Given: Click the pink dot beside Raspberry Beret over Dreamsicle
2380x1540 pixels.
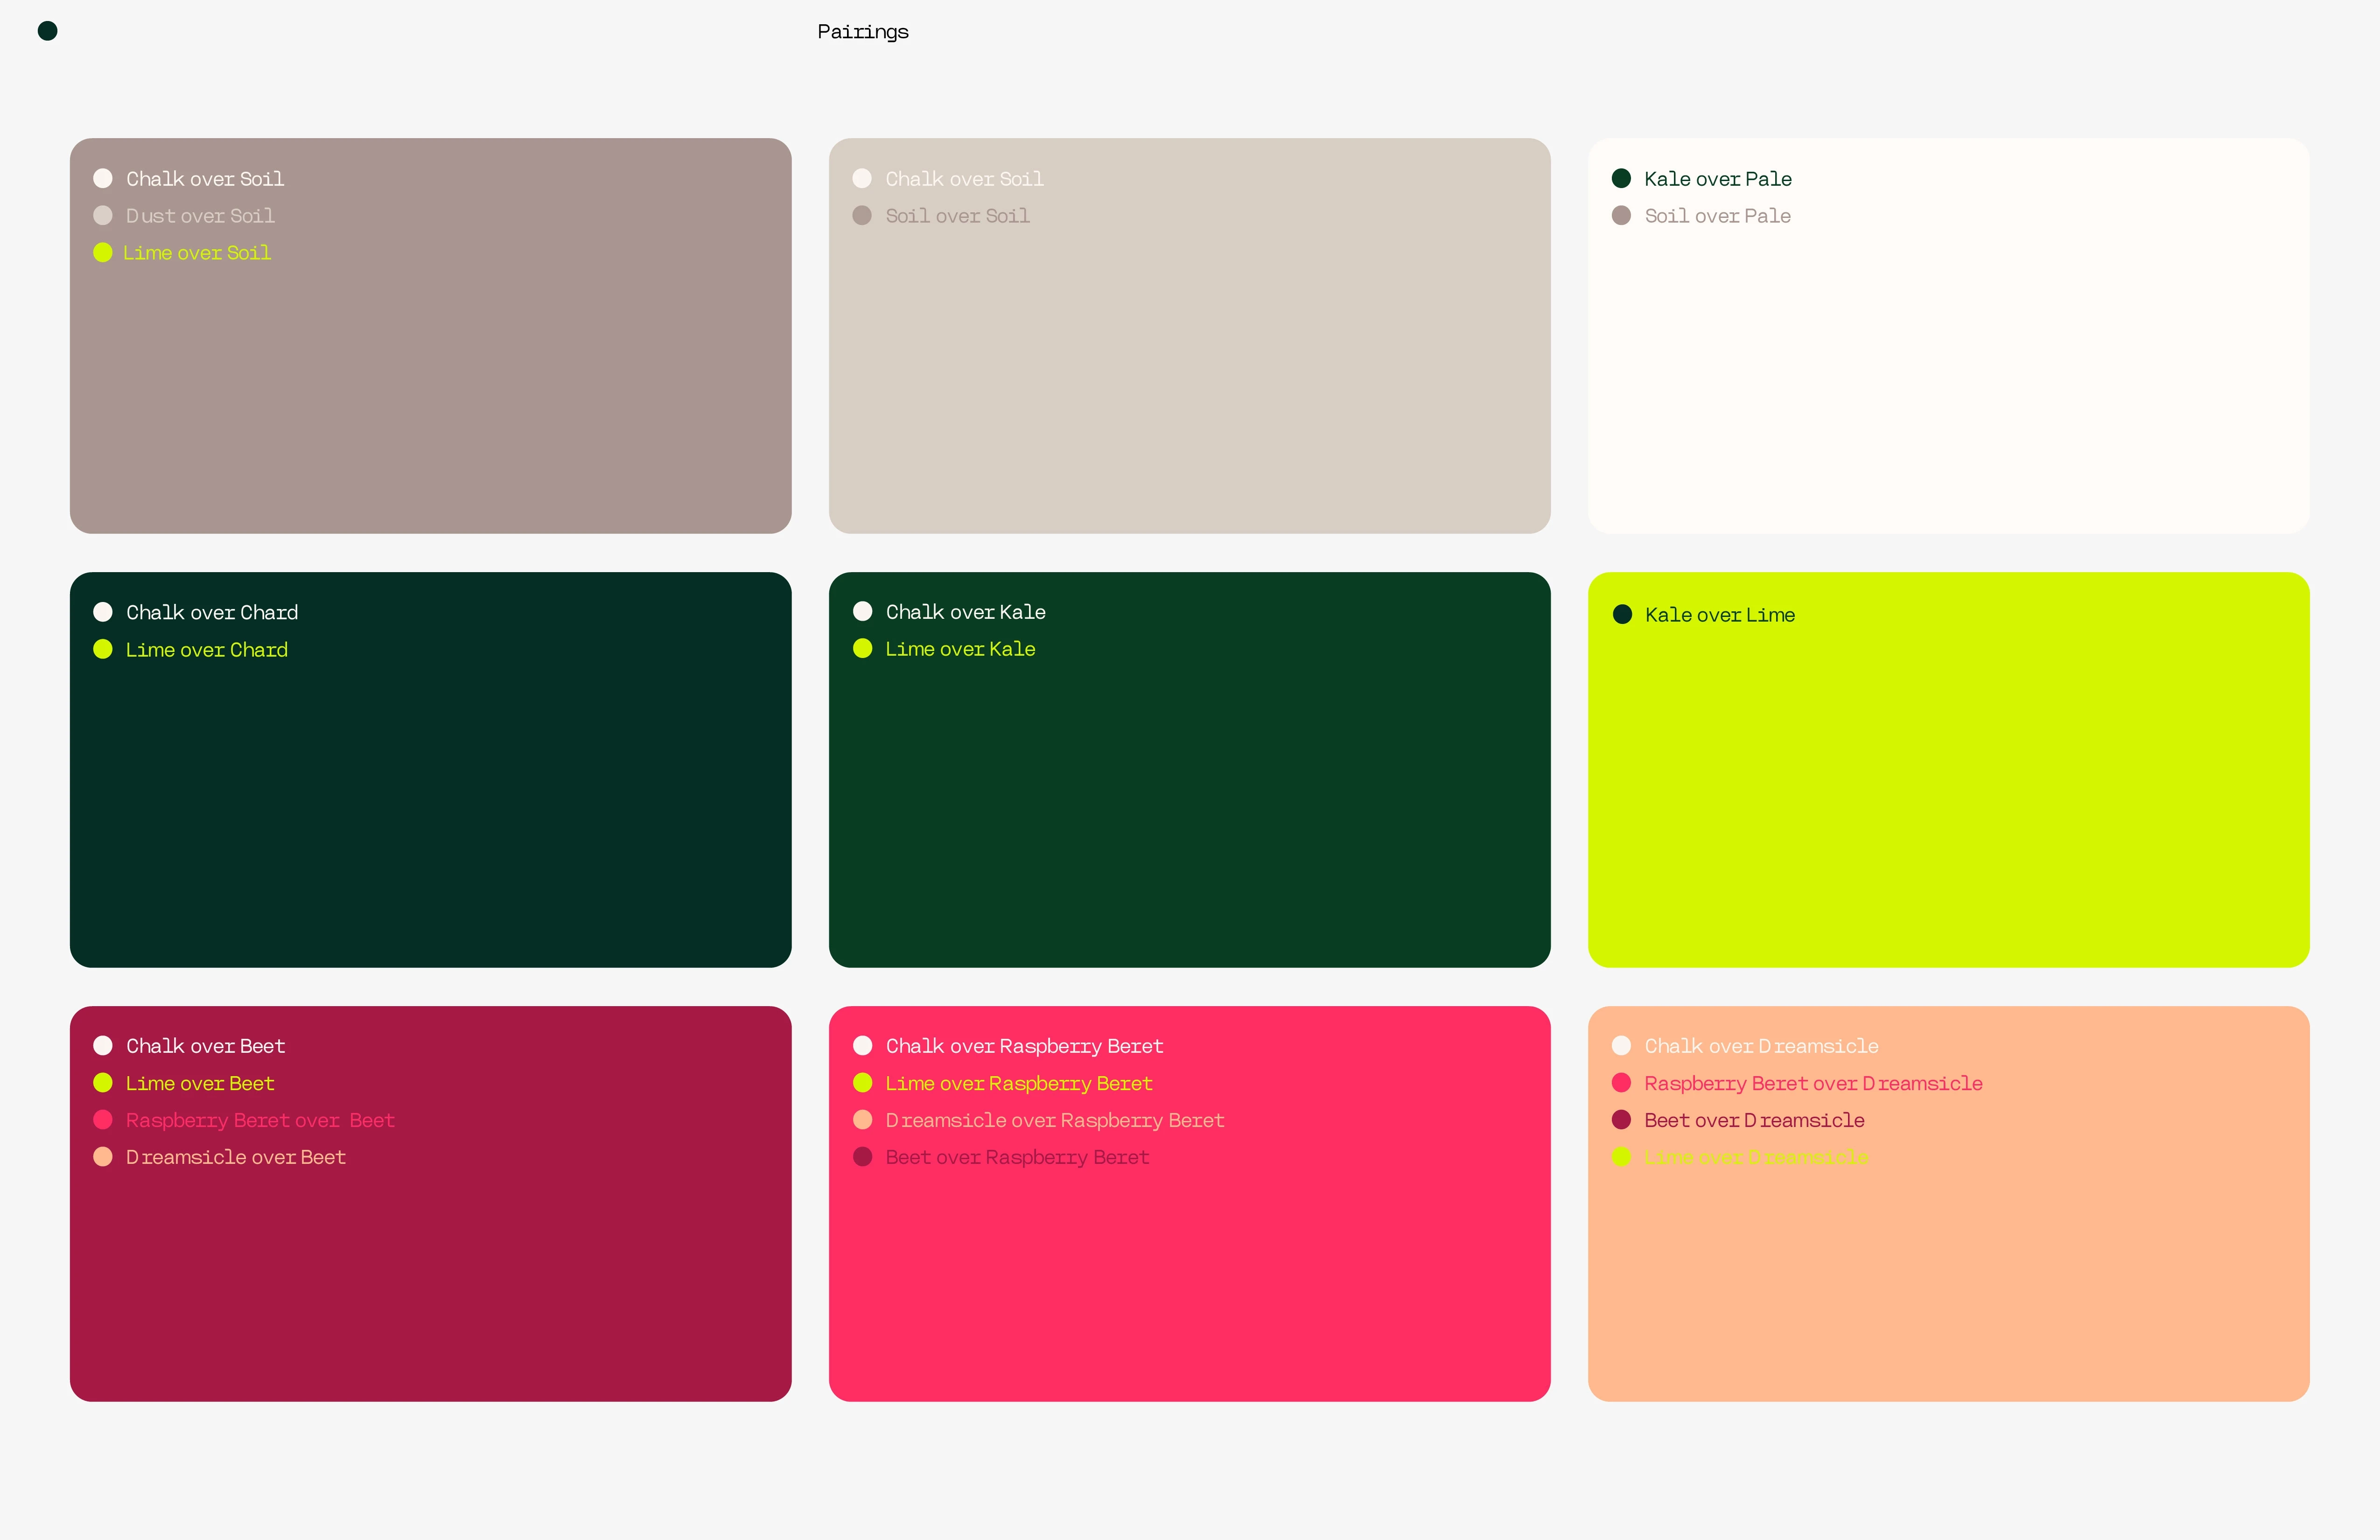Looking at the screenshot, I should [x=1621, y=1083].
